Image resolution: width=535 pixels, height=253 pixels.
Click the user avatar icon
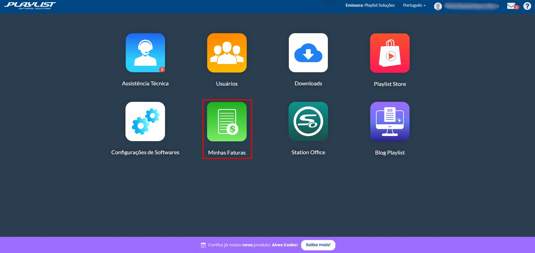[438, 6]
